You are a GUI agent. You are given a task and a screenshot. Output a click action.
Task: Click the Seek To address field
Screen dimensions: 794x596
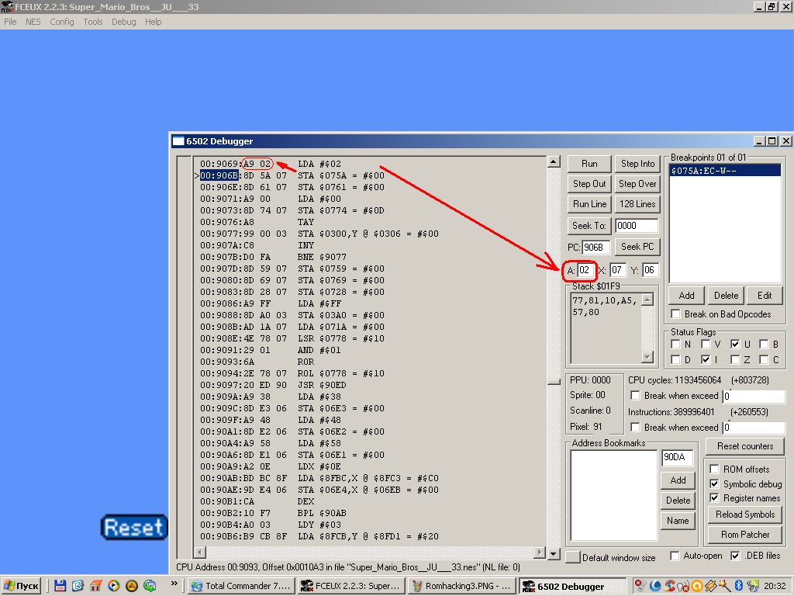pos(637,226)
